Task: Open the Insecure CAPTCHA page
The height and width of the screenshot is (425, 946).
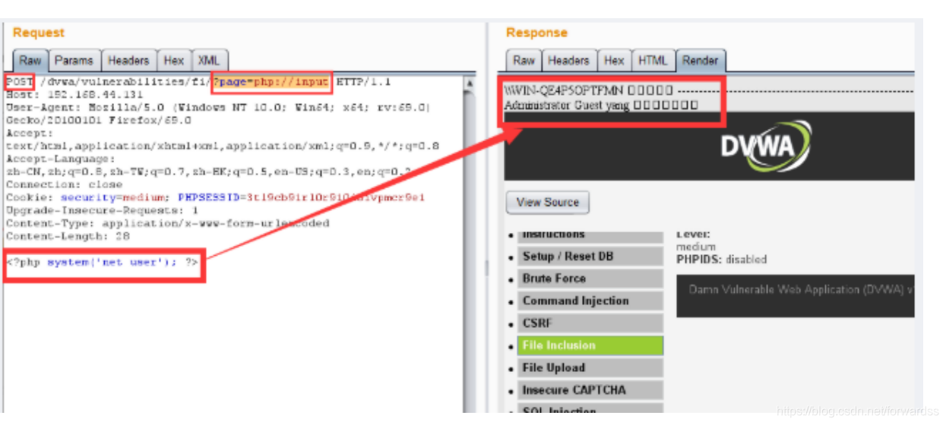Action: (x=590, y=390)
